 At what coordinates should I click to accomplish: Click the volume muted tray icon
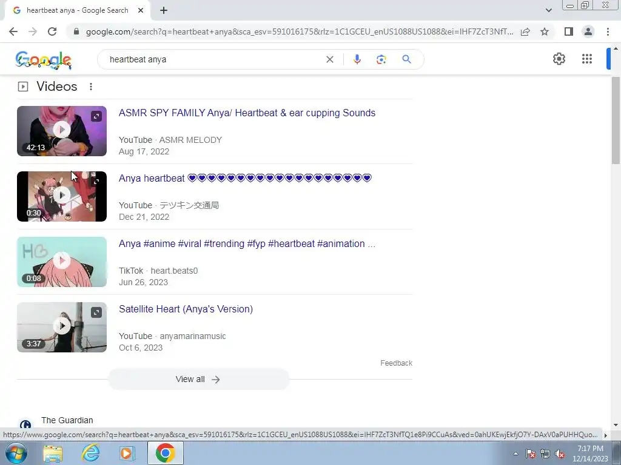coord(560,454)
